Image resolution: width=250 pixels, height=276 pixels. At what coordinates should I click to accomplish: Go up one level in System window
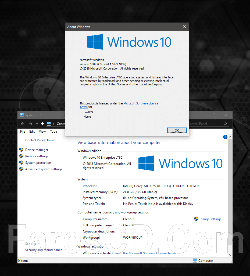click(42, 124)
